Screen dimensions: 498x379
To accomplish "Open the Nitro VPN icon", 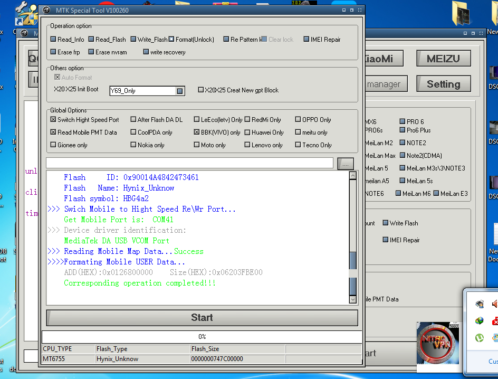I will 439,344.
